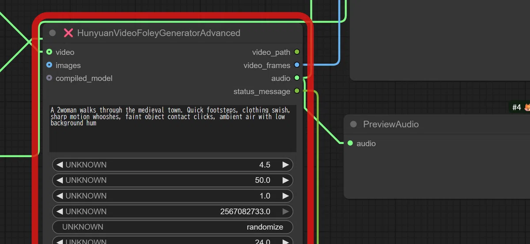Viewport: 530px width, 244px height.
Task: Click the audio output socket on Foley node
Action: [297, 78]
